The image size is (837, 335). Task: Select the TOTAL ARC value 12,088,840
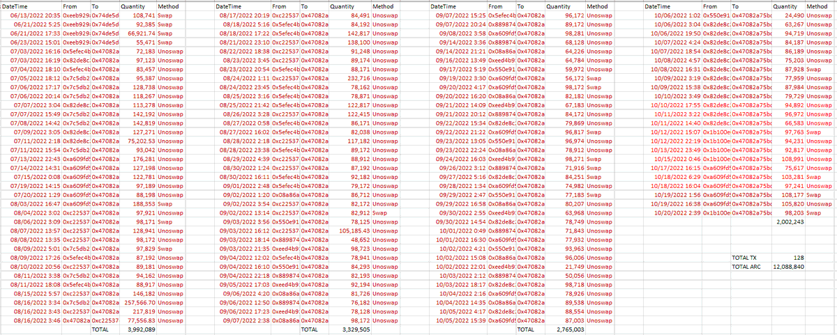tap(788, 267)
